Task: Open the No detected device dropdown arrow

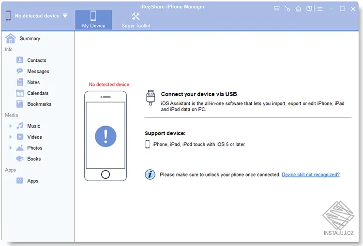Action: [65, 16]
